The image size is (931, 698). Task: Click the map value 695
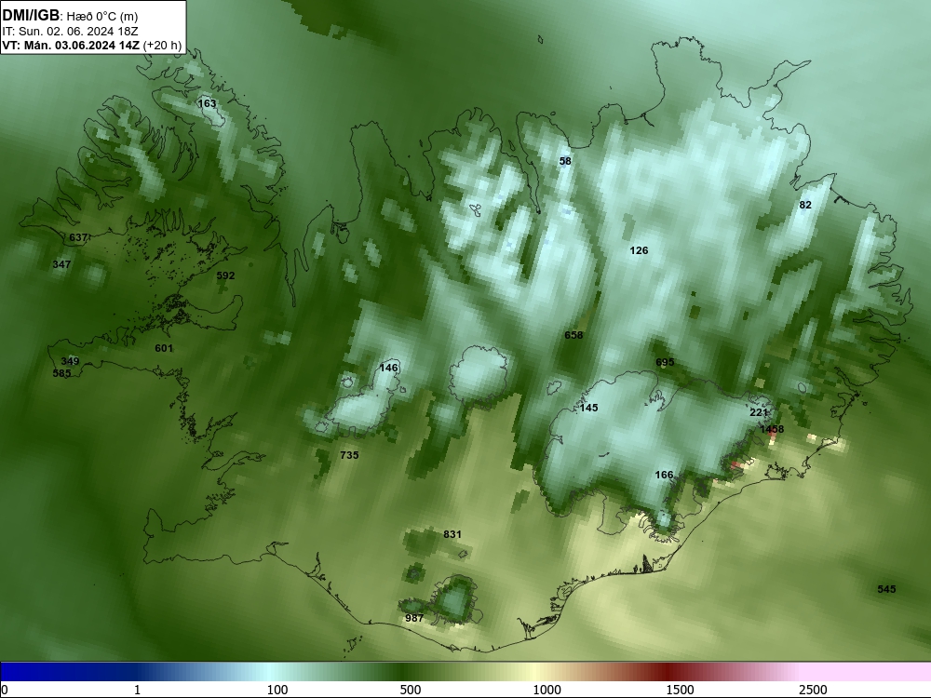click(x=665, y=362)
